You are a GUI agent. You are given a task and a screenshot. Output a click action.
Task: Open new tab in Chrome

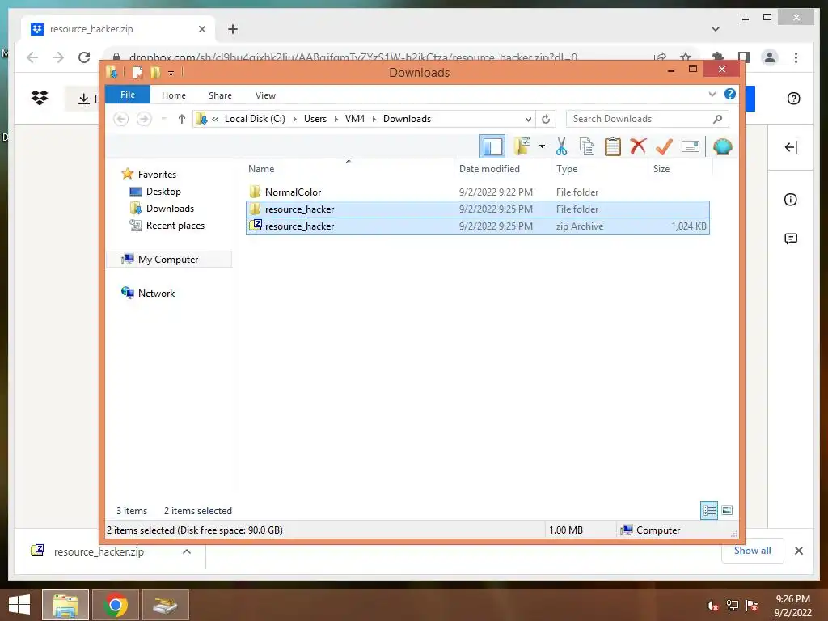pyautogui.click(x=233, y=29)
